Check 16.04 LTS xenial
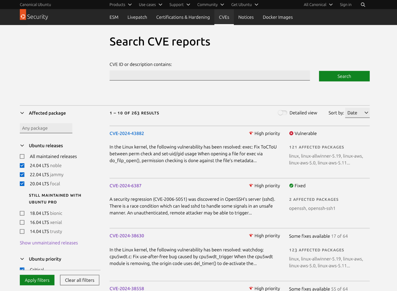The height and width of the screenshot is (291, 397). tap(22, 222)
